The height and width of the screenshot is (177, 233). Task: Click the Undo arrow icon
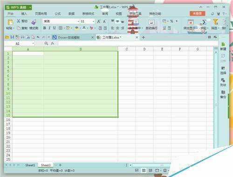pos(38,37)
